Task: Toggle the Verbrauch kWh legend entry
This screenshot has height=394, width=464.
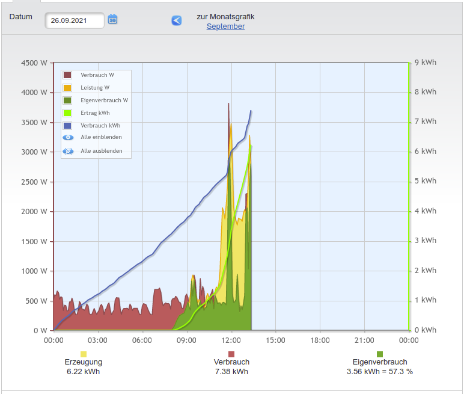Action: (x=100, y=126)
